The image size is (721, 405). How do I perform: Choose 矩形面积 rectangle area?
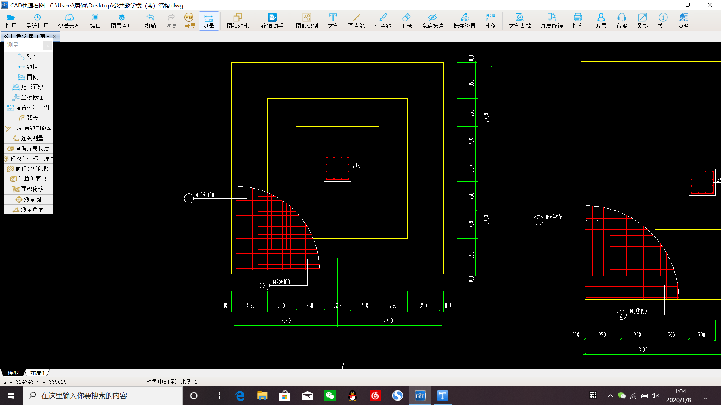tap(28, 87)
